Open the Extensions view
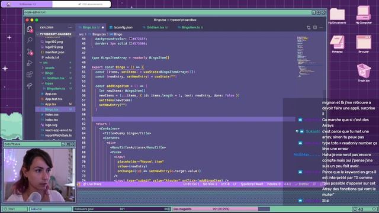The image size is (379, 213). [30, 75]
